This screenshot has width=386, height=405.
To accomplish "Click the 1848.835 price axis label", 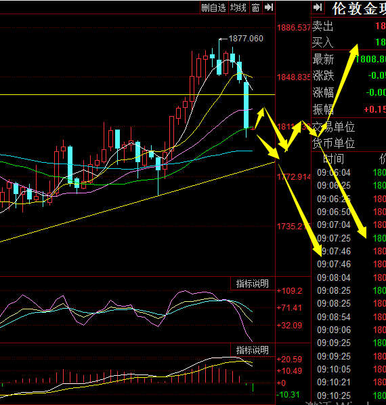I will (293, 77).
